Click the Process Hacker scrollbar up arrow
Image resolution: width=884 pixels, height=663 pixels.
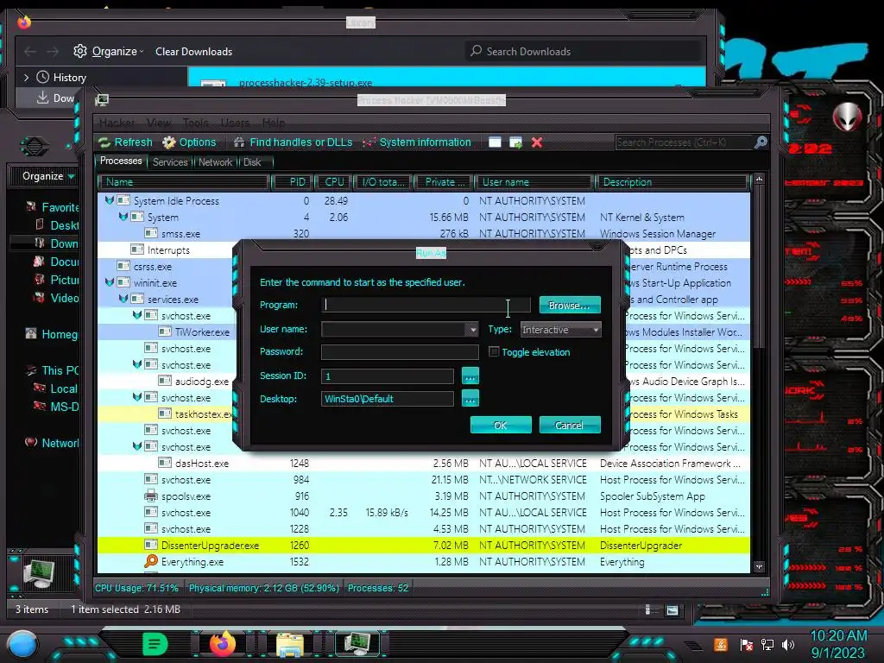(759, 180)
